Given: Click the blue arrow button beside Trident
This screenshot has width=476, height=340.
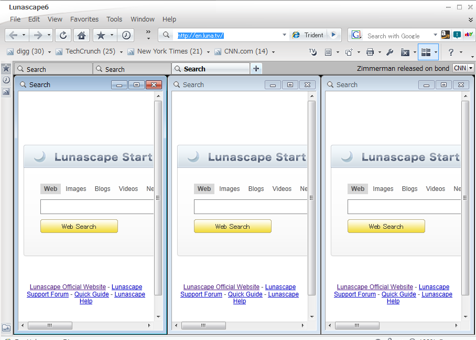Looking at the screenshot, I should click(x=333, y=35).
